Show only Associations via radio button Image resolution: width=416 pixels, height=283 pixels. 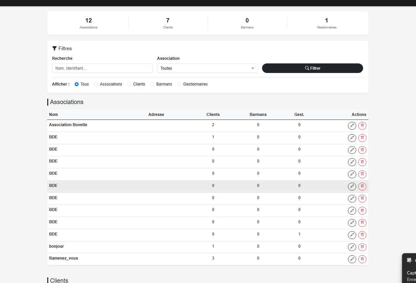click(x=96, y=84)
